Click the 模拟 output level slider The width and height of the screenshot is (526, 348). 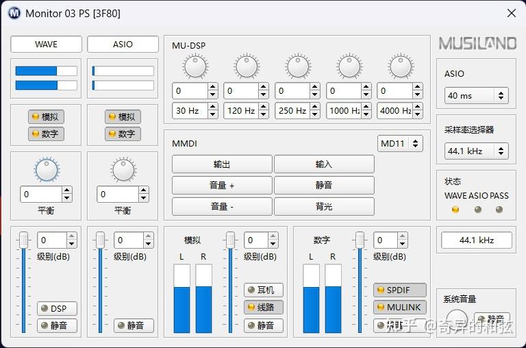pyautogui.click(x=230, y=282)
